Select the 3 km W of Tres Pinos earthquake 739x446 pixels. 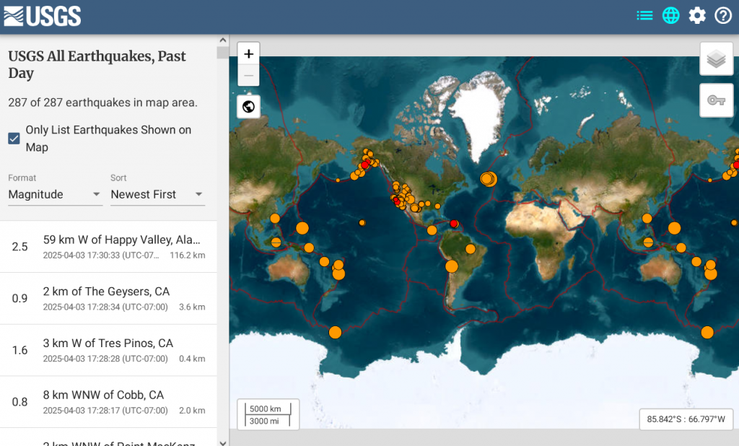click(x=108, y=350)
